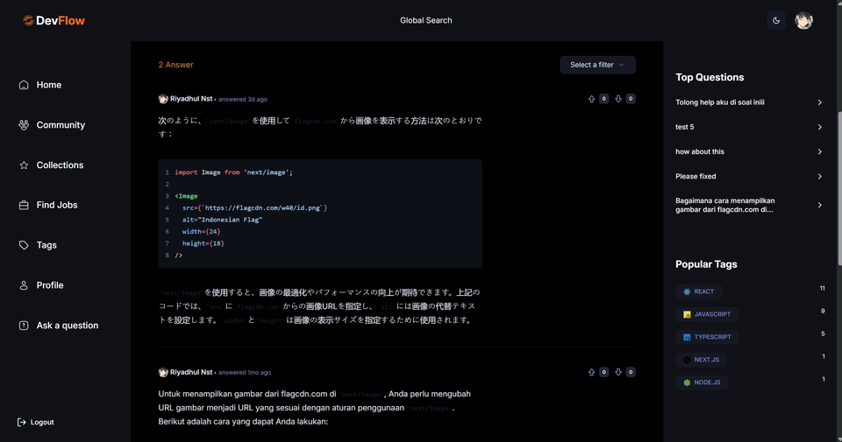Screen dimensions: 842x442
Task: Click JAVASCRIPT tag count 9
Action: [x=823, y=311]
